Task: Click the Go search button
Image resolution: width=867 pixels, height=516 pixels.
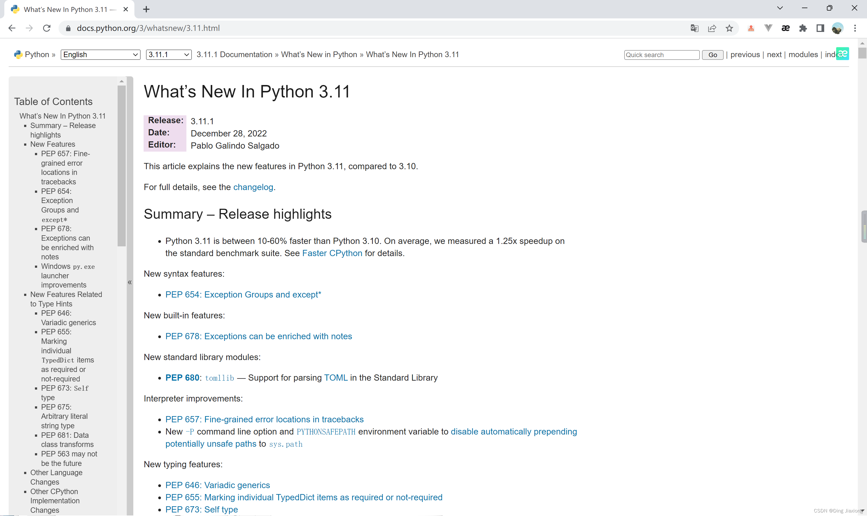Action: [713, 55]
